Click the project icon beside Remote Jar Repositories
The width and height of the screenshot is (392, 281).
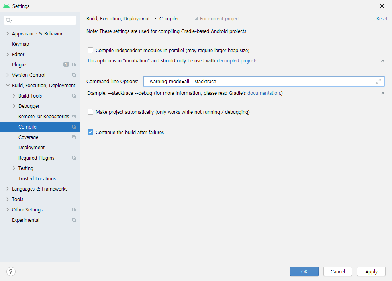(74, 116)
